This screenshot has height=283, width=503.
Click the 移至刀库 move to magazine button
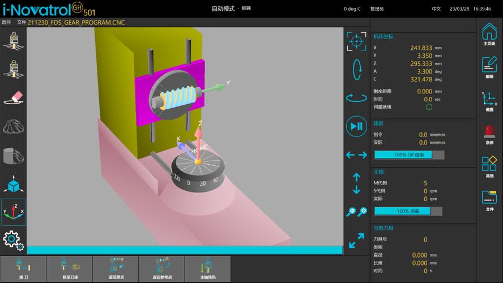[x=70, y=269]
